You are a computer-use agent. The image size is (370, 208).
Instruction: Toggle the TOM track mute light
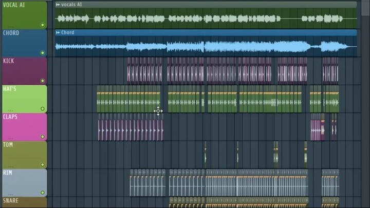pyautogui.click(x=43, y=165)
